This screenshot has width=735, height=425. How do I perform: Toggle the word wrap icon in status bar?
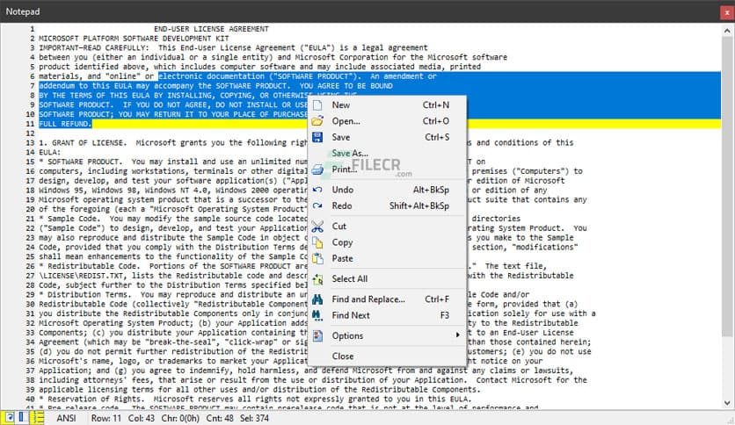(x=9, y=417)
